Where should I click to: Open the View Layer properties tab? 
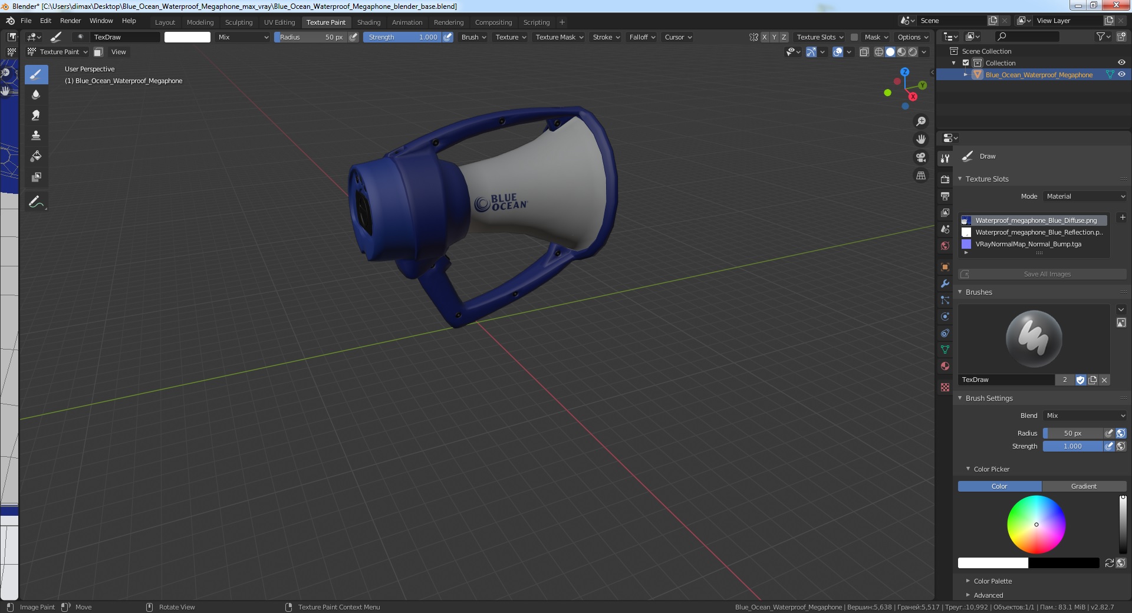point(945,212)
